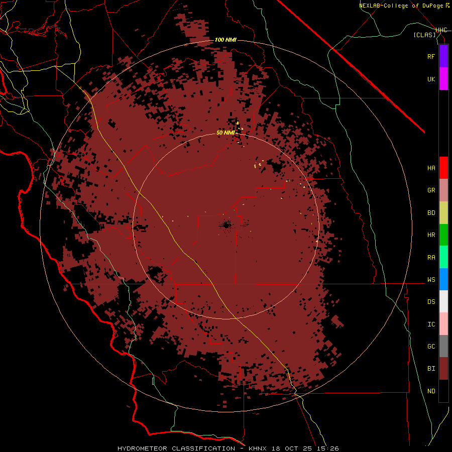Click the 'ND' legend label
Image resolution: width=452 pixels, height=452 pixels.
point(431,391)
